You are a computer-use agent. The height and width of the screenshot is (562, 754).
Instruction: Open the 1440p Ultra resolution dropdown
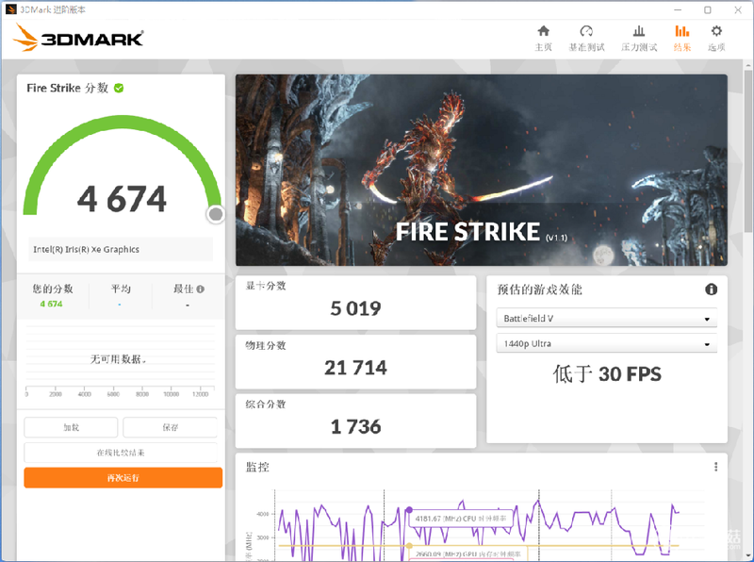tap(606, 343)
